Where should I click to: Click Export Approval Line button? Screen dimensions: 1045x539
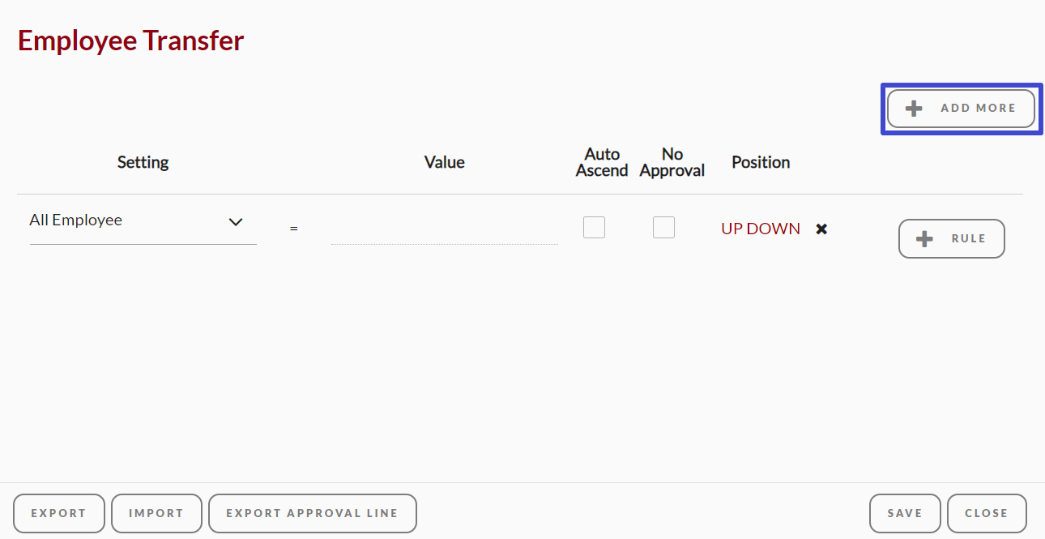[x=312, y=513]
